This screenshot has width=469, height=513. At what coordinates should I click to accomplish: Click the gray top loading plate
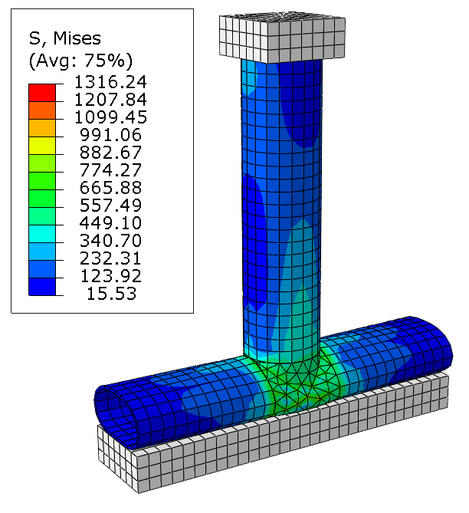(284, 37)
